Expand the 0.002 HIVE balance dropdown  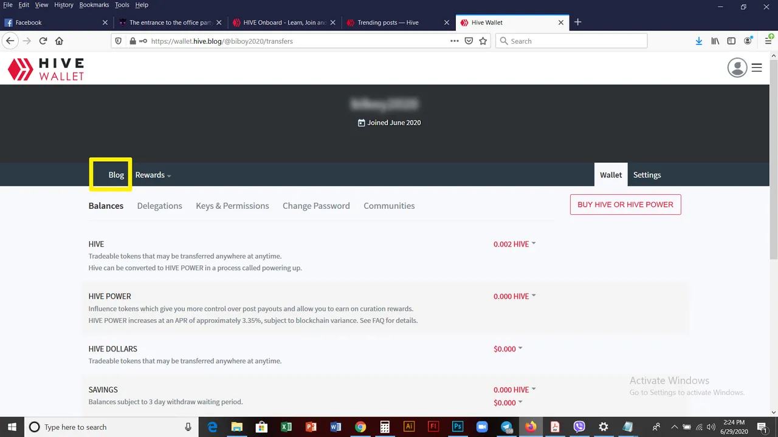(515, 244)
